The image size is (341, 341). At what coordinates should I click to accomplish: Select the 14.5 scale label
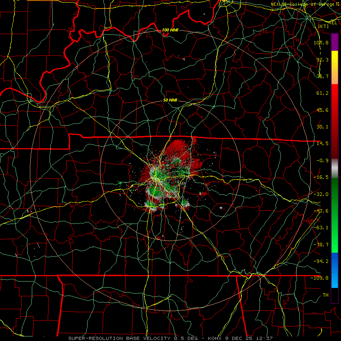tap(322, 144)
